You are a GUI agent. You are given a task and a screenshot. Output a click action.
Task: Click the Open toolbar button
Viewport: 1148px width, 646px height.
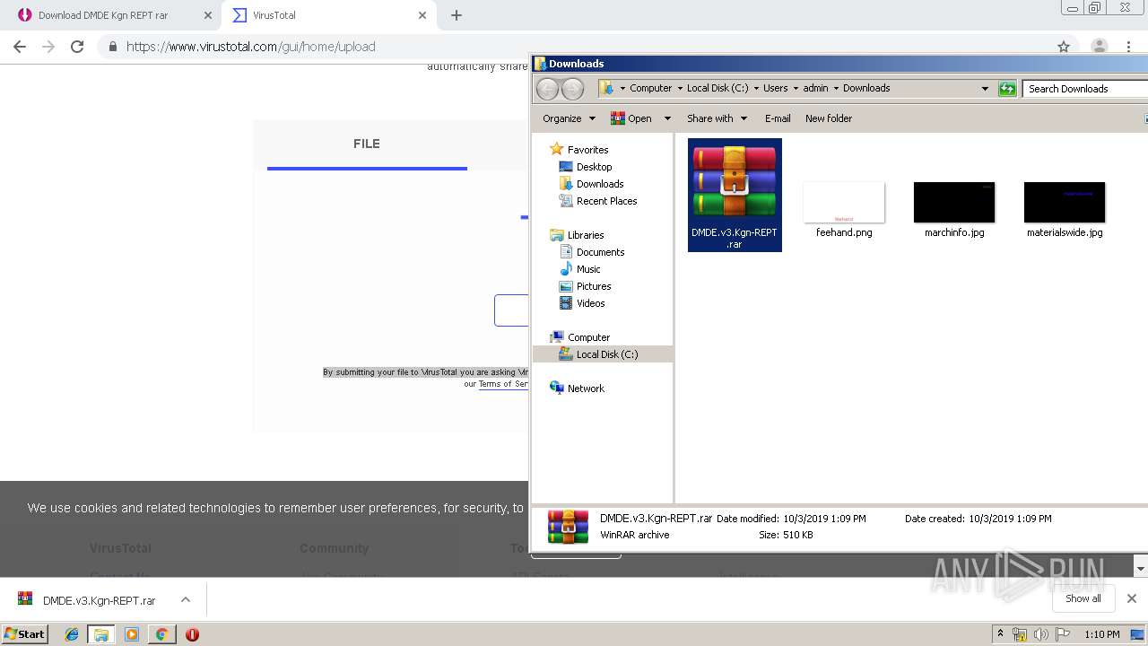pos(631,118)
